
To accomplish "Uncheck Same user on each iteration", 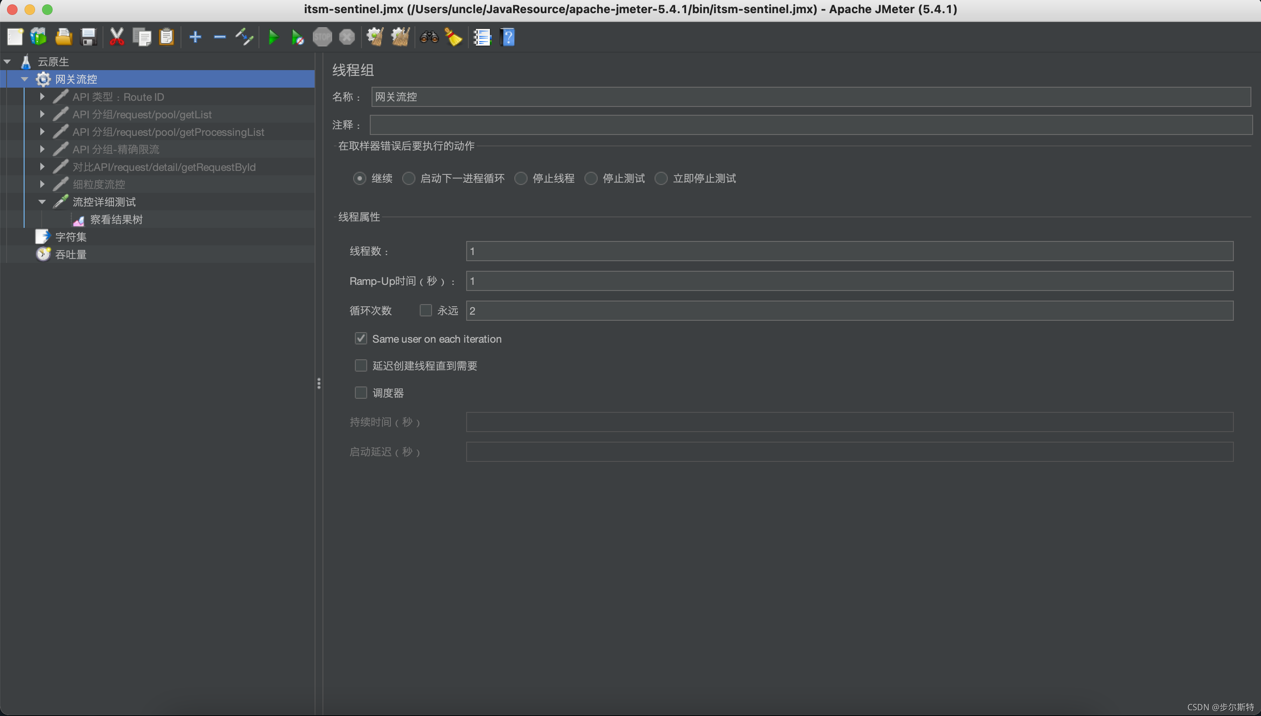I will coord(361,338).
